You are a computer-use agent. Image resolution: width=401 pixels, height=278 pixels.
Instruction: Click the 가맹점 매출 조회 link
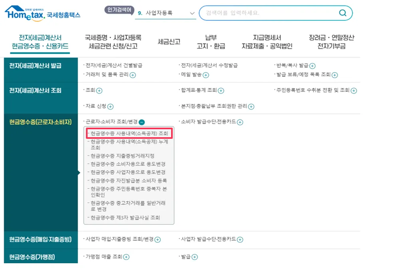tap(104, 257)
